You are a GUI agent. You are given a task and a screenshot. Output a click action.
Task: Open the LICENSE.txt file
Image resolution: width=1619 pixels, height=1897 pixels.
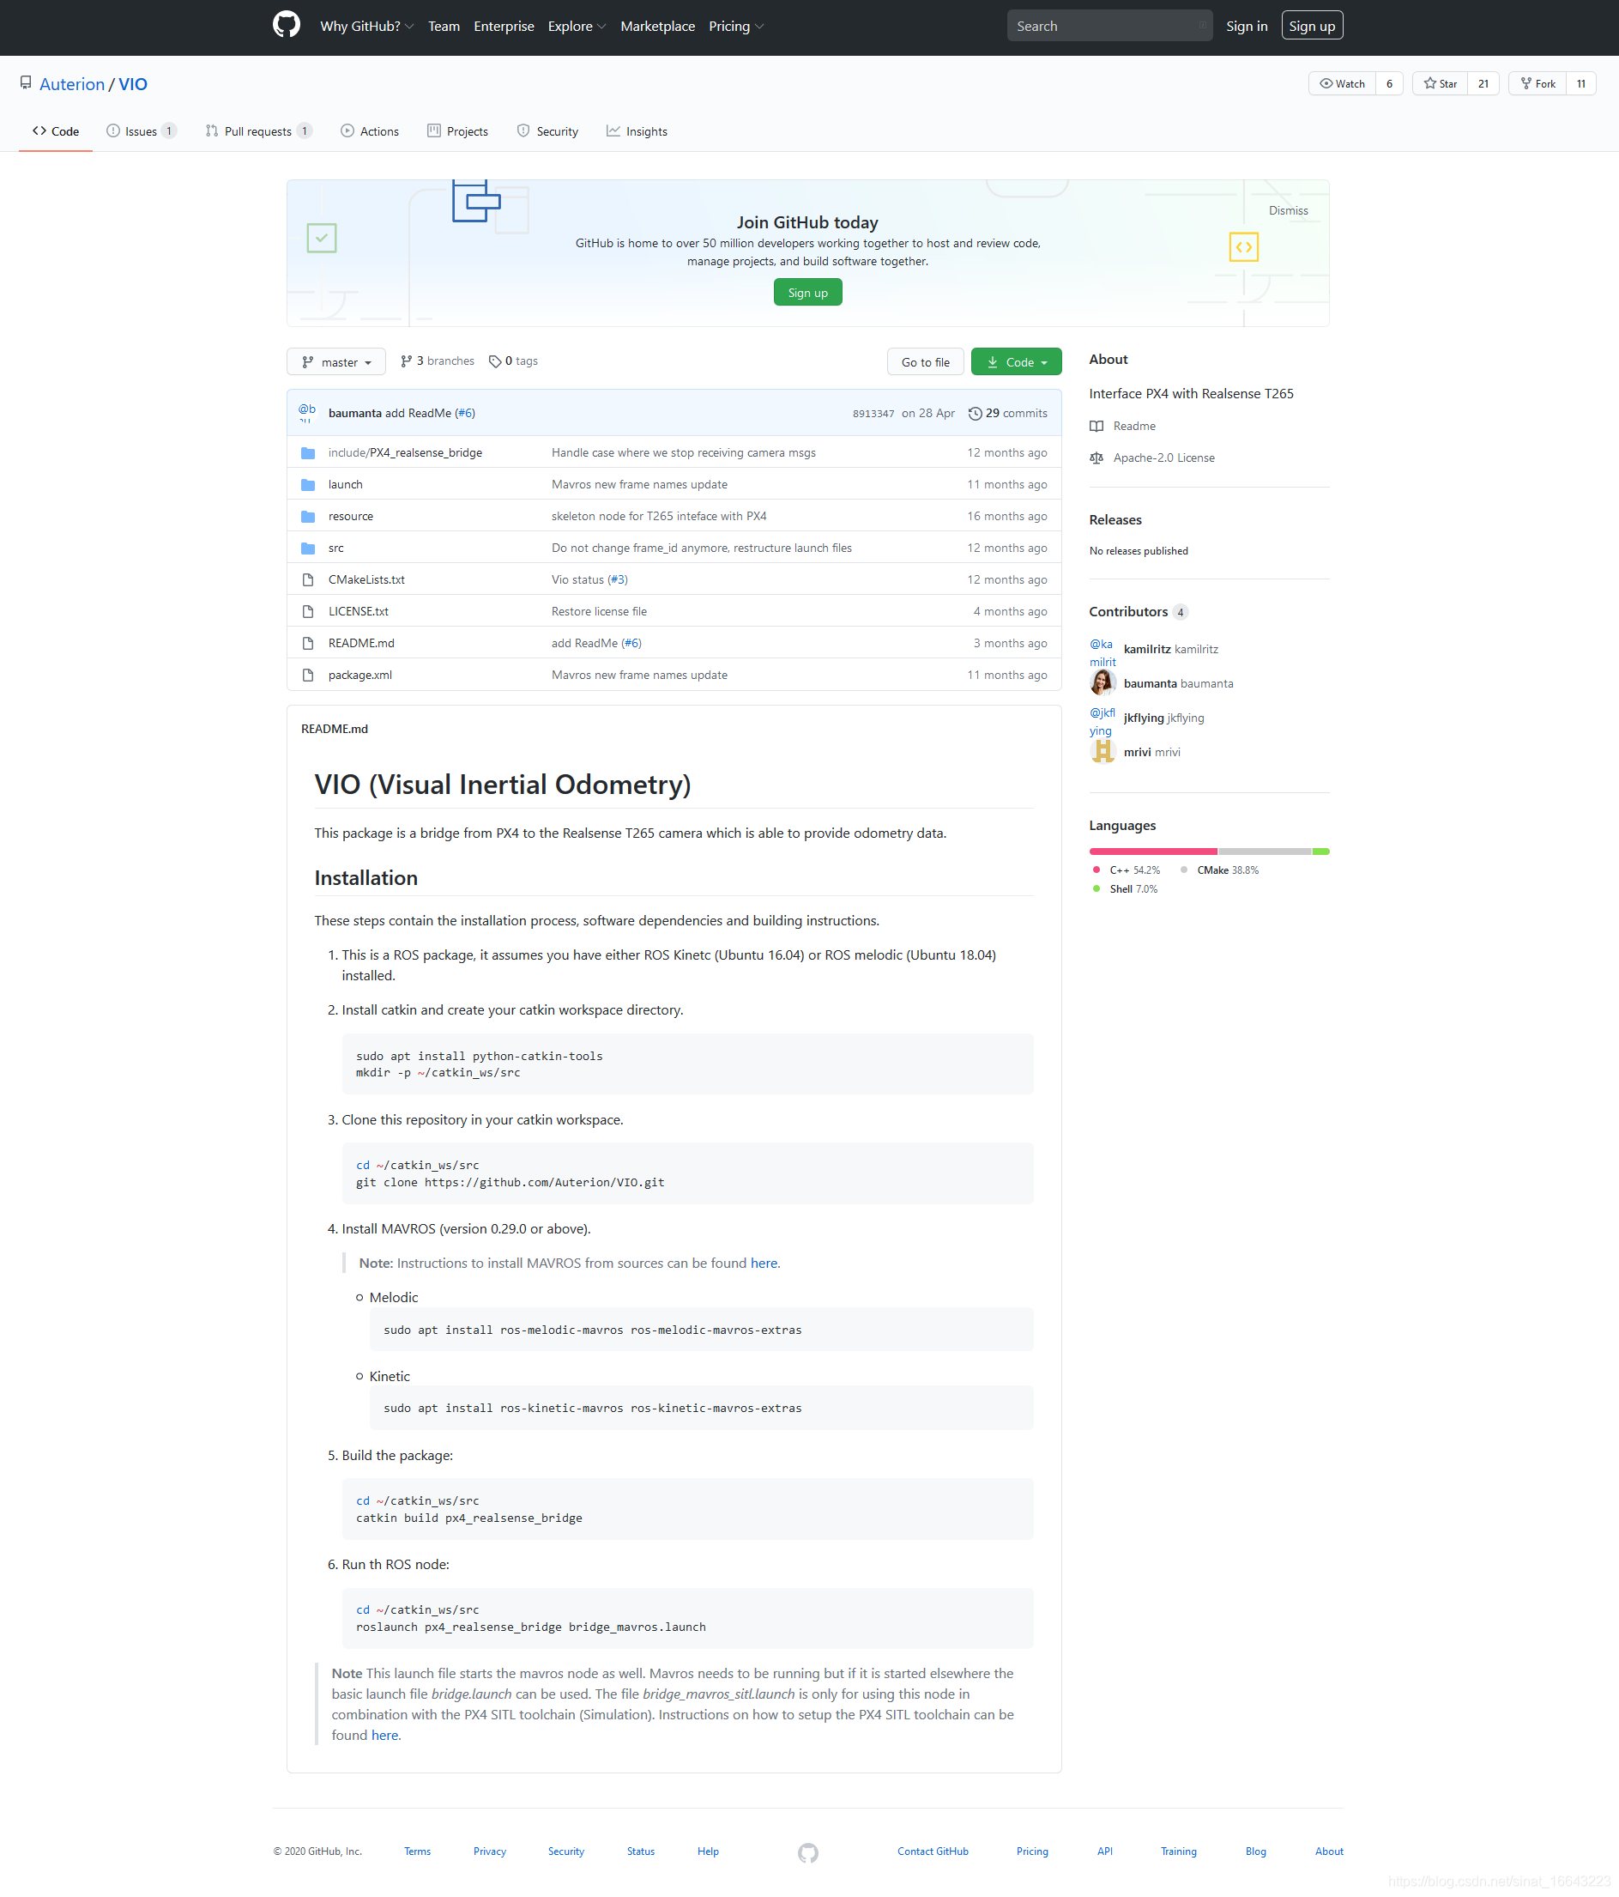point(358,611)
